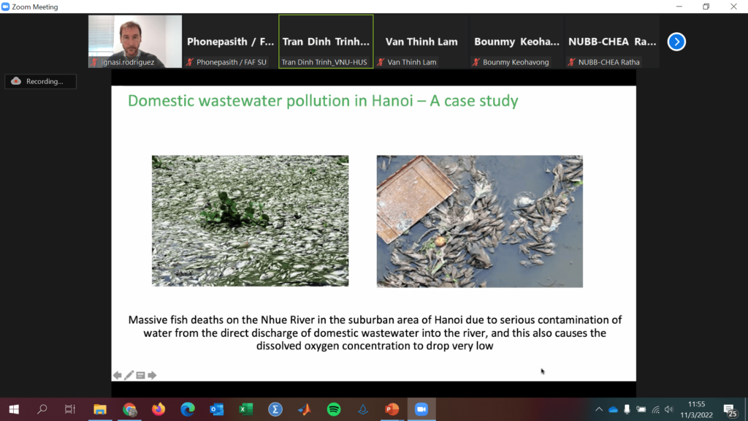This screenshot has height=421, width=748.
Task: Close the Zoom Meeting window
Action: click(x=733, y=7)
